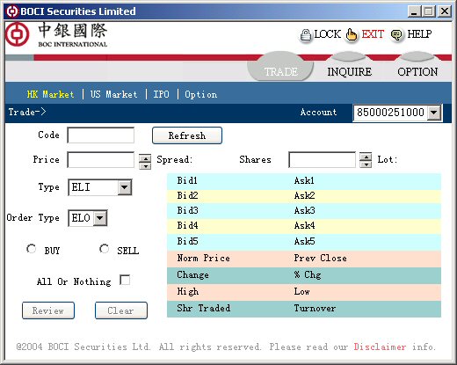
Task: Click the EXIT text link
Action: click(x=373, y=34)
